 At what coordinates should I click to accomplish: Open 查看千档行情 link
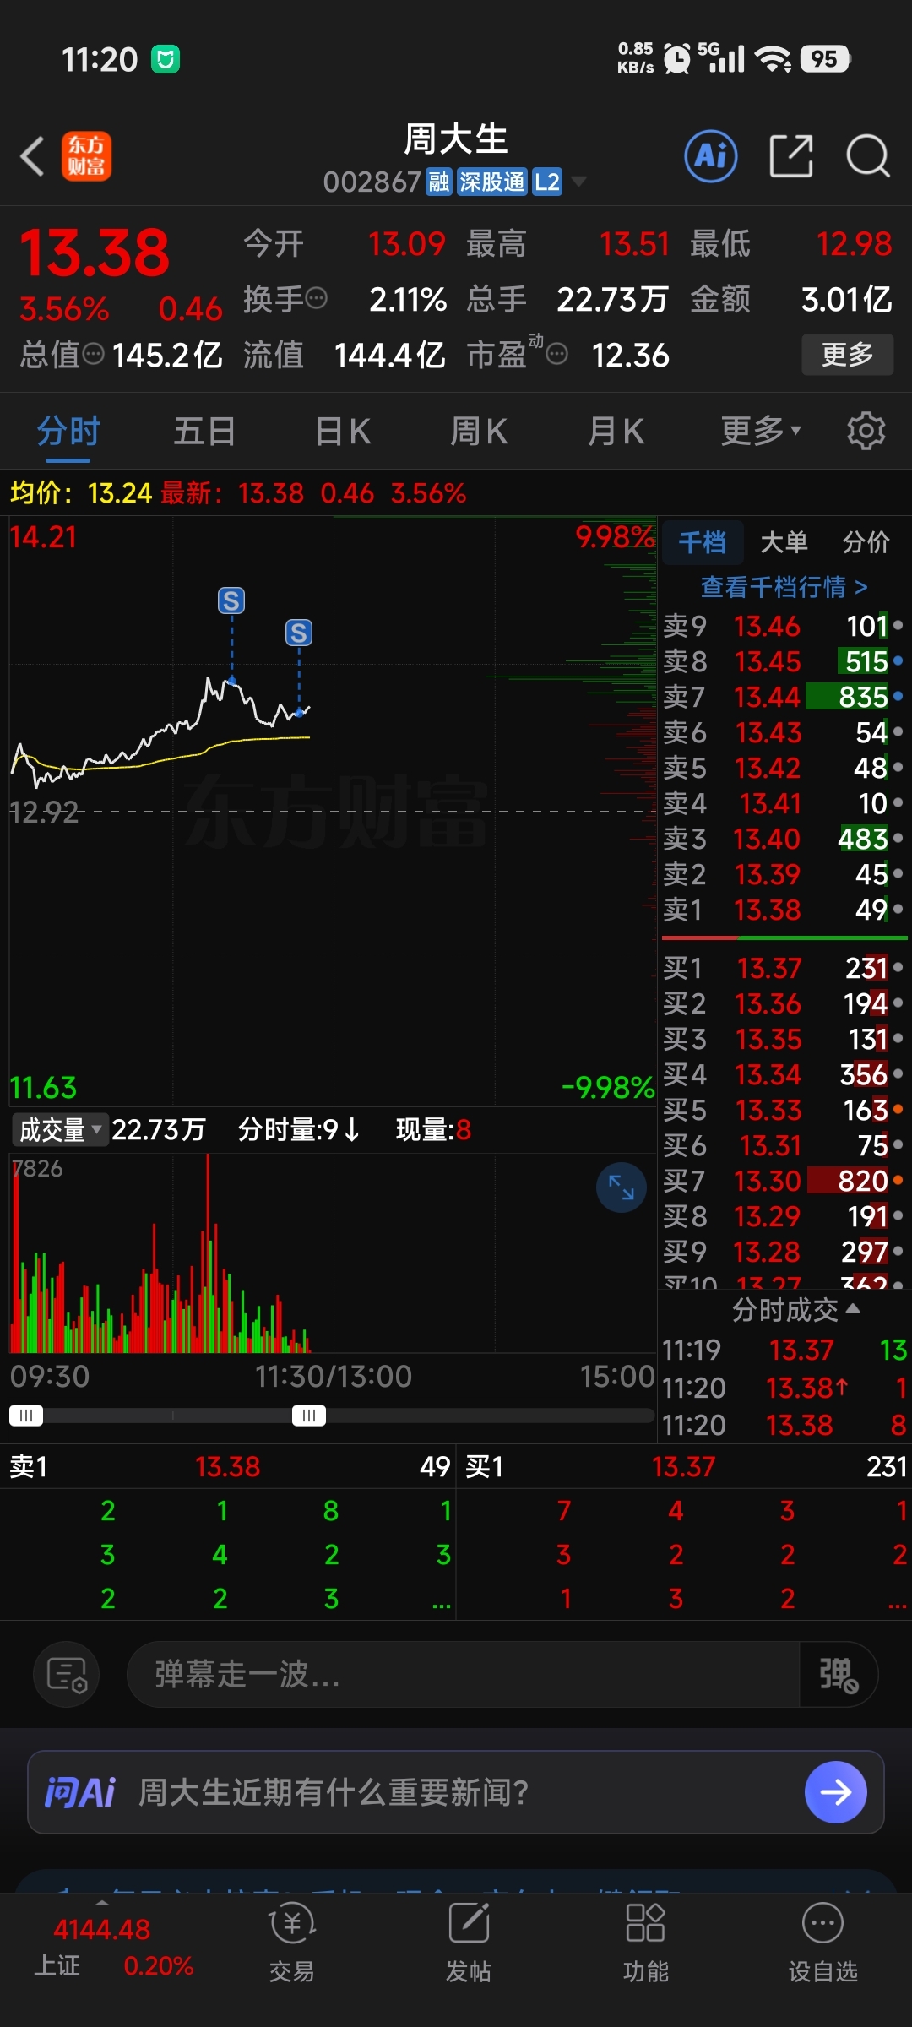coord(784,586)
